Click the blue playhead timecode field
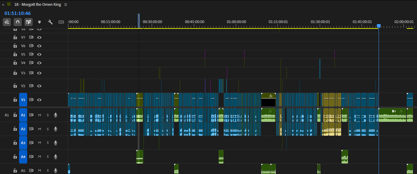The height and width of the screenshot is (174, 417). point(18,13)
